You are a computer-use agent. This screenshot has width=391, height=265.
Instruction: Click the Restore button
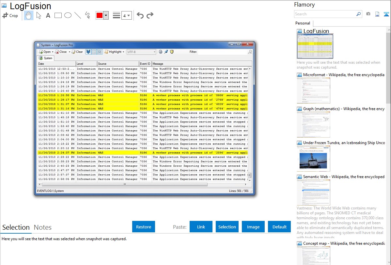[144, 227]
